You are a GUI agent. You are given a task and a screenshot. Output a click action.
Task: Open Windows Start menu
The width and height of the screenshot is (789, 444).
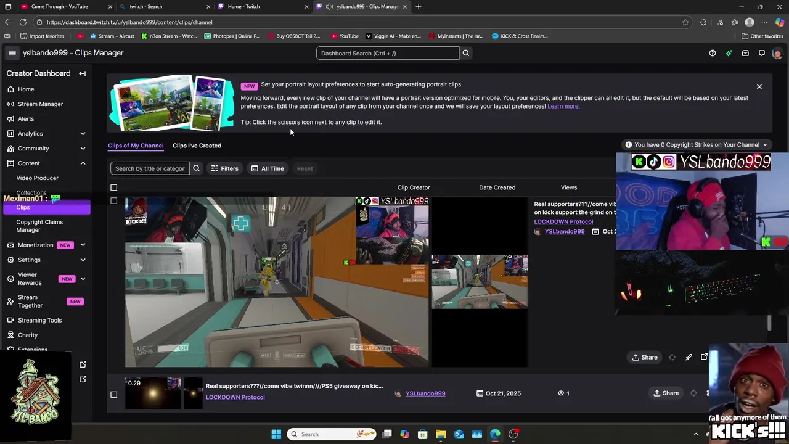tap(276, 434)
